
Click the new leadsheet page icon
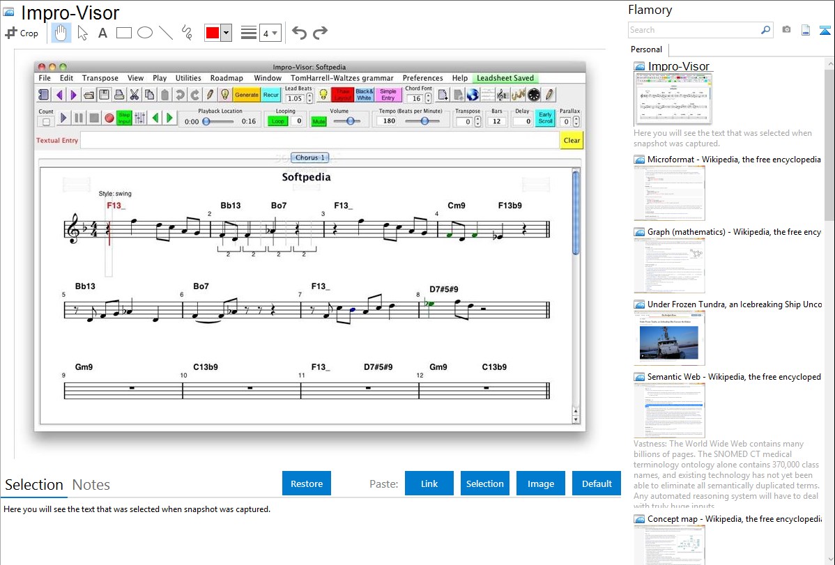click(443, 95)
